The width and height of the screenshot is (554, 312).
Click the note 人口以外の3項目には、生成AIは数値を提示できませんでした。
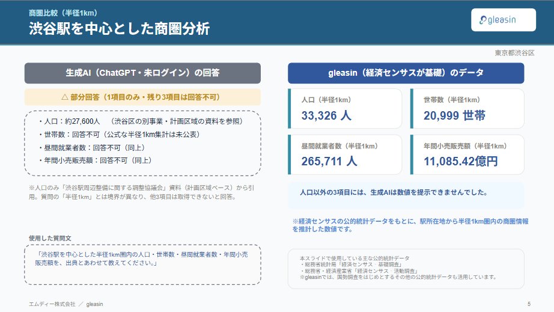point(394,192)
